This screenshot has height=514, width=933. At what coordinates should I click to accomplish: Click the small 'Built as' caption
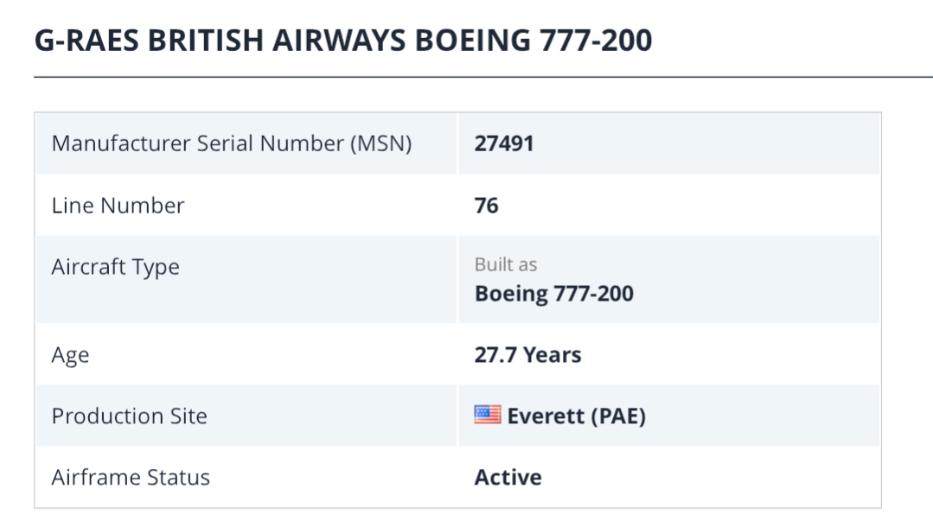pyautogui.click(x=506, y=264)
